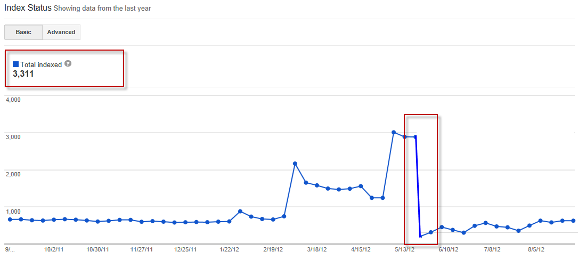Click the 1,000 y-axis label
This screenshot has height=260, width=578.
point(13,210)
